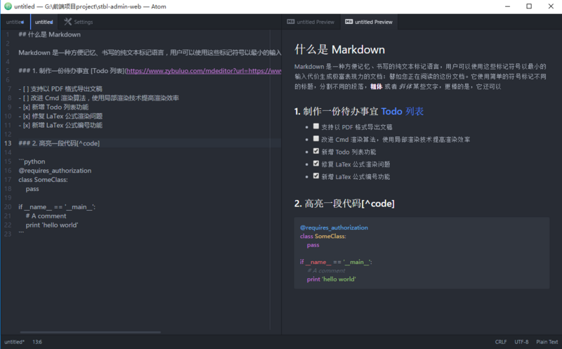Click 'if __name__' line in the editor
The image size is (562, 349).
coord(57,206)
